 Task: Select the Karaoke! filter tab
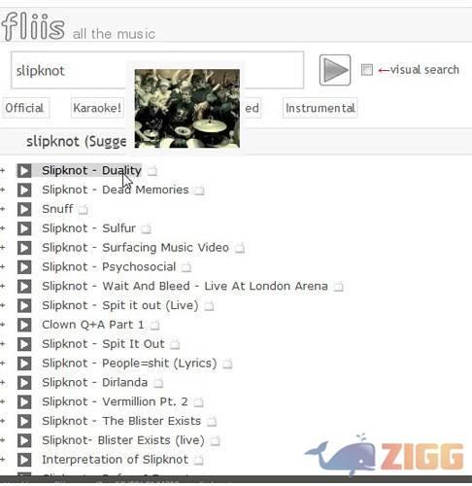click(x=97, y=108)
